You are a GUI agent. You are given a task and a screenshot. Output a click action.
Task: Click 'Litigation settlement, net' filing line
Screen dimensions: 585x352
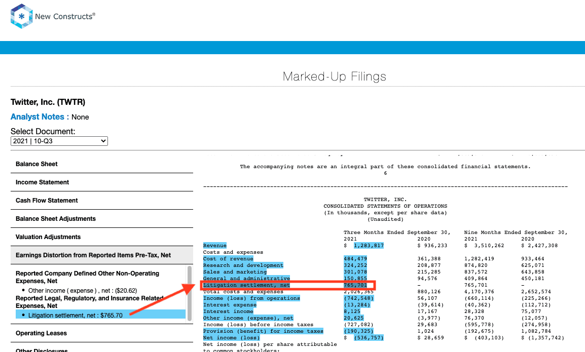pyautogui.click(x=246, y=285)
